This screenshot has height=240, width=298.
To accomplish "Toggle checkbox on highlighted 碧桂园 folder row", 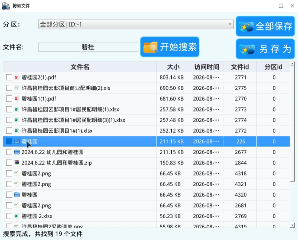I will [9, 141].
